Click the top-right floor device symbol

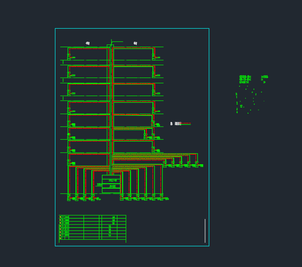tap(153, 56)
